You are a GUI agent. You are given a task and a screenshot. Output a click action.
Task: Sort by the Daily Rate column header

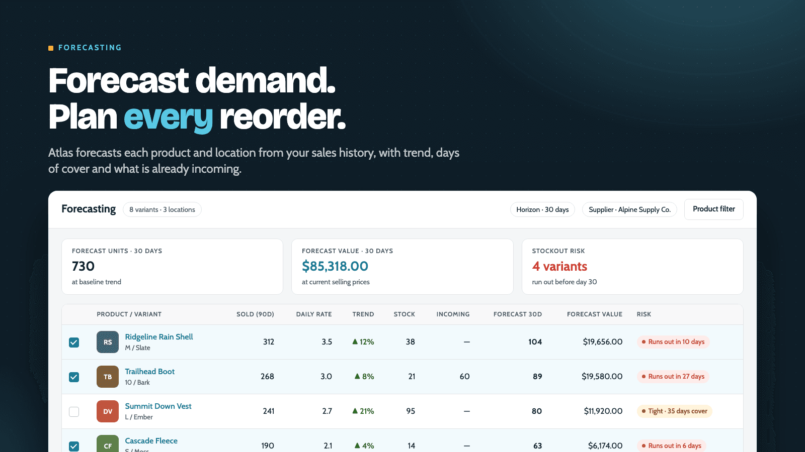[314, 314]
